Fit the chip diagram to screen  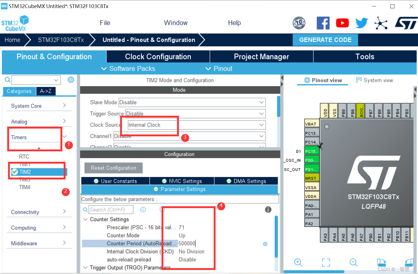tap(326, 262)
